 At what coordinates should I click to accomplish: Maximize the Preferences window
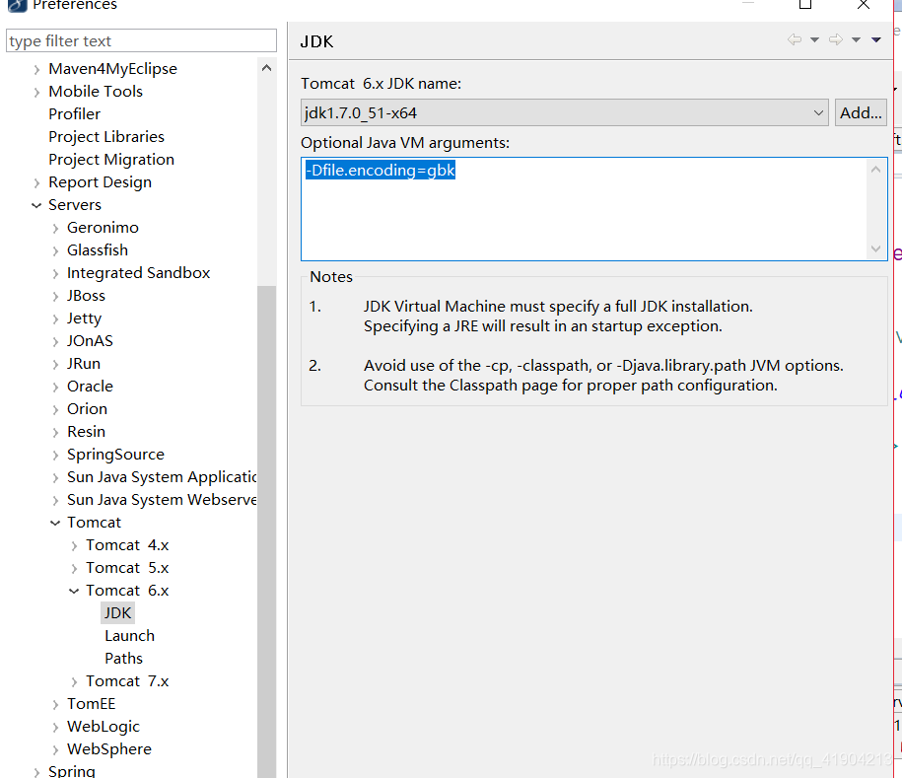click(x=805, y=5)
